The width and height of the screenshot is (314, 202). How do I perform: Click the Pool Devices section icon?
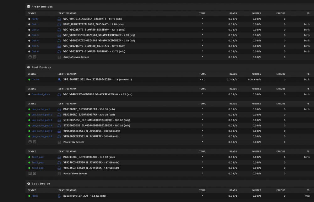pos(29,67)
